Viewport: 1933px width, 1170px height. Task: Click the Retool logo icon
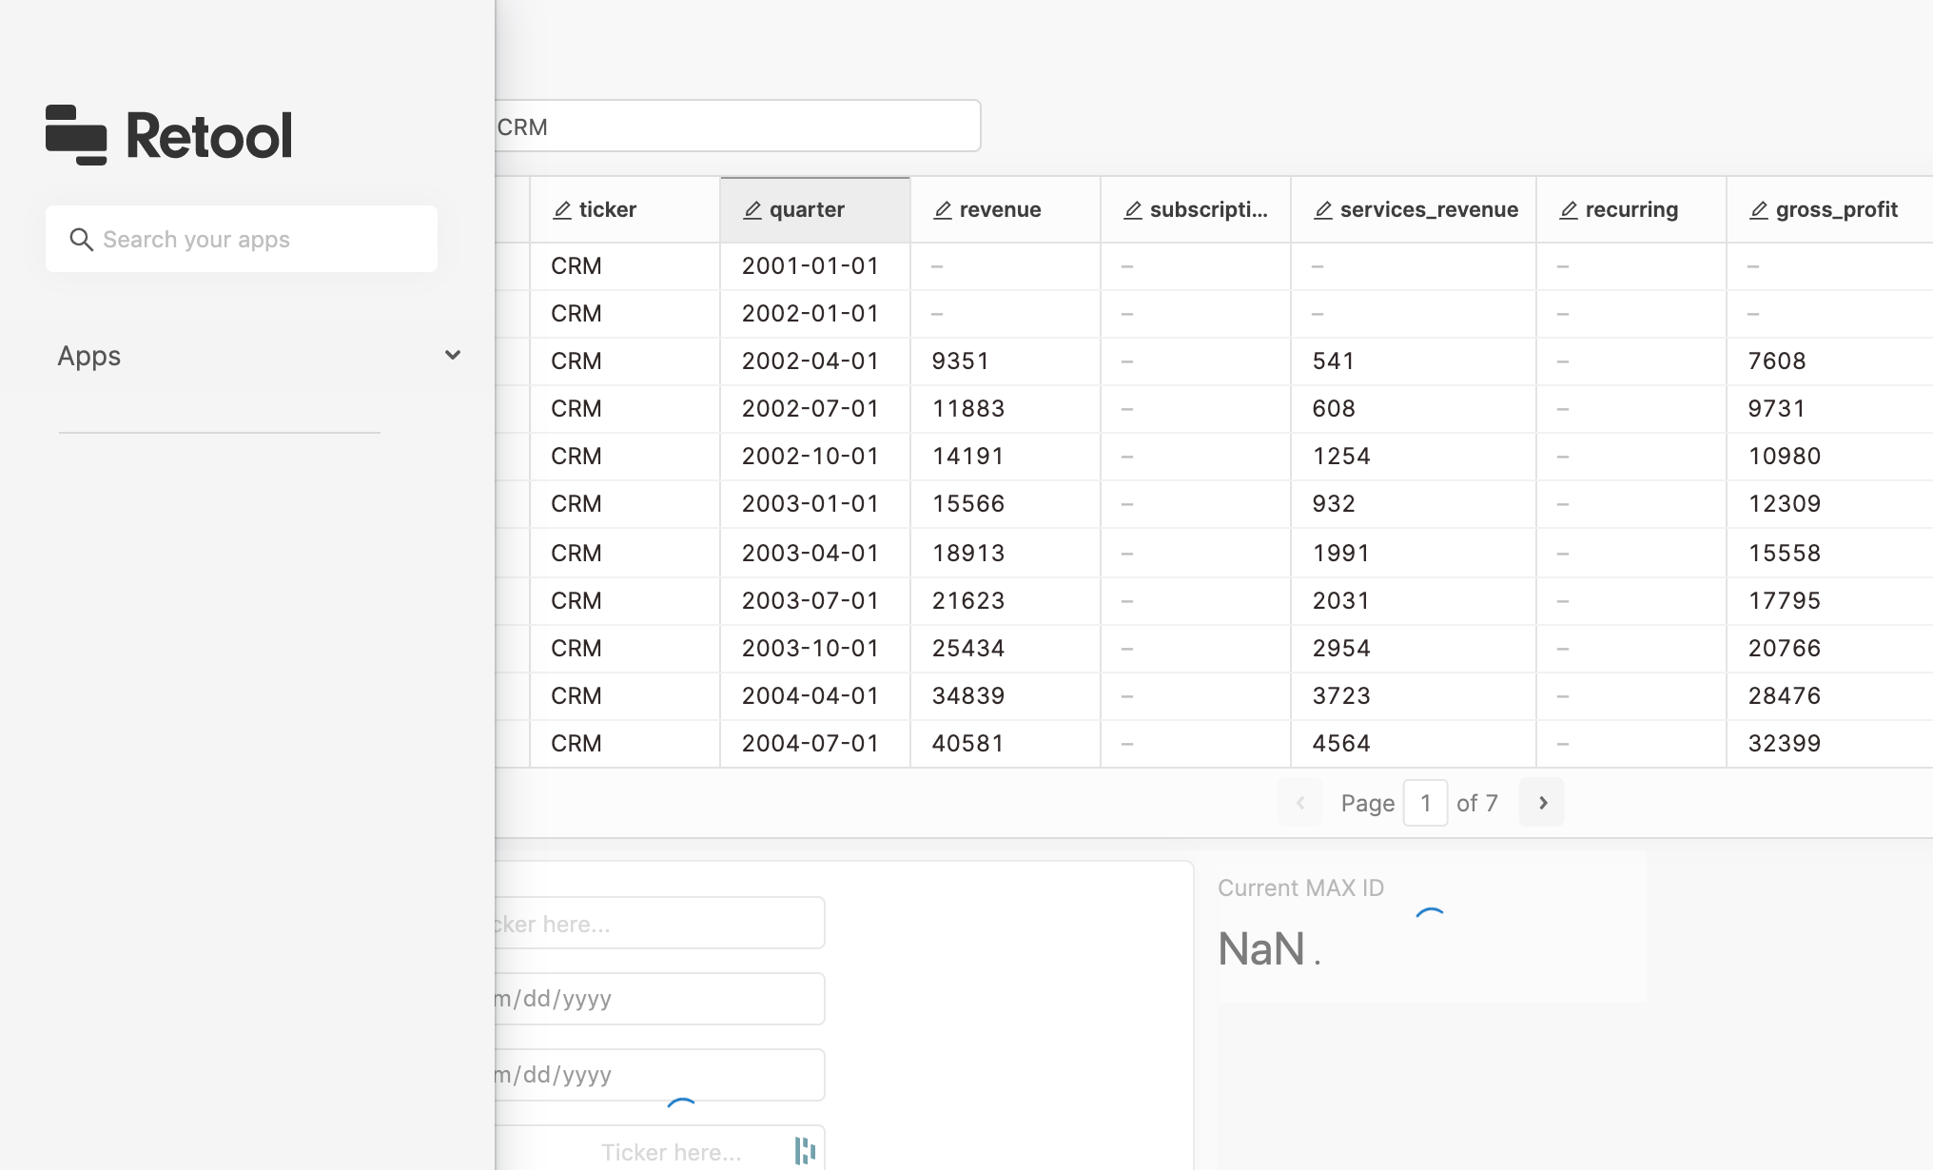coord(76,135)
